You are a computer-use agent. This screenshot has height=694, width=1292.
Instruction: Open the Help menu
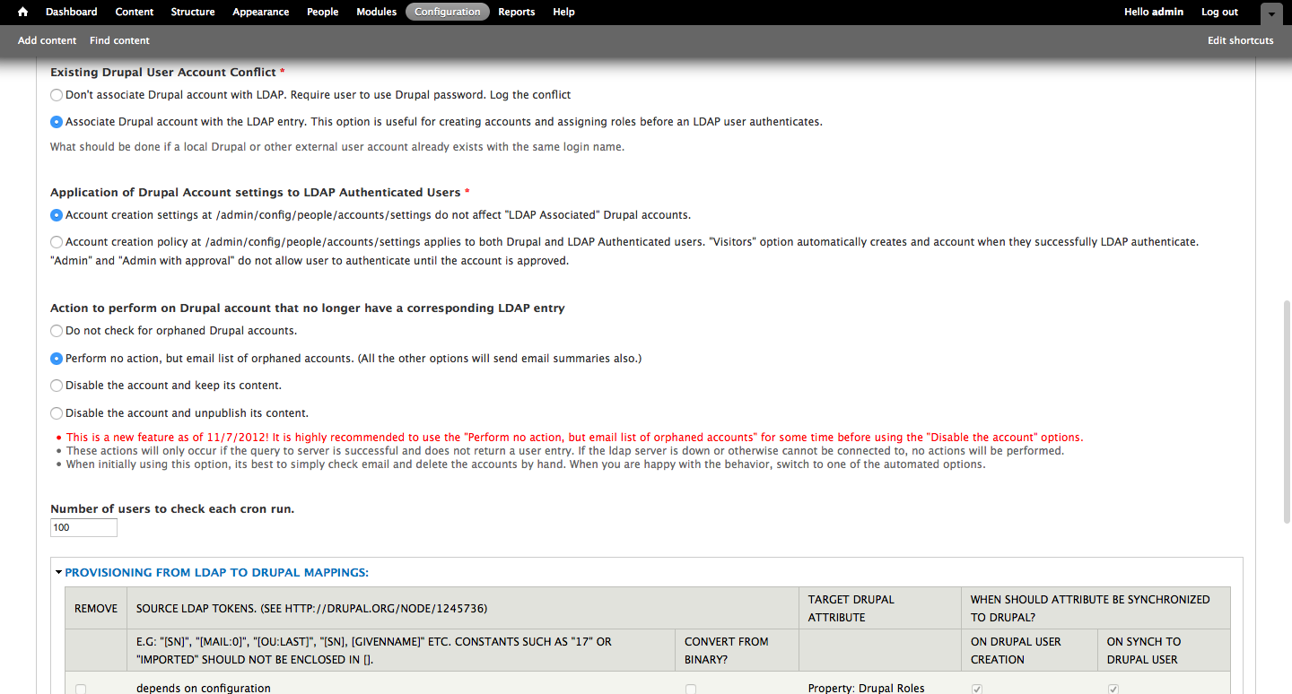point(564,12)
